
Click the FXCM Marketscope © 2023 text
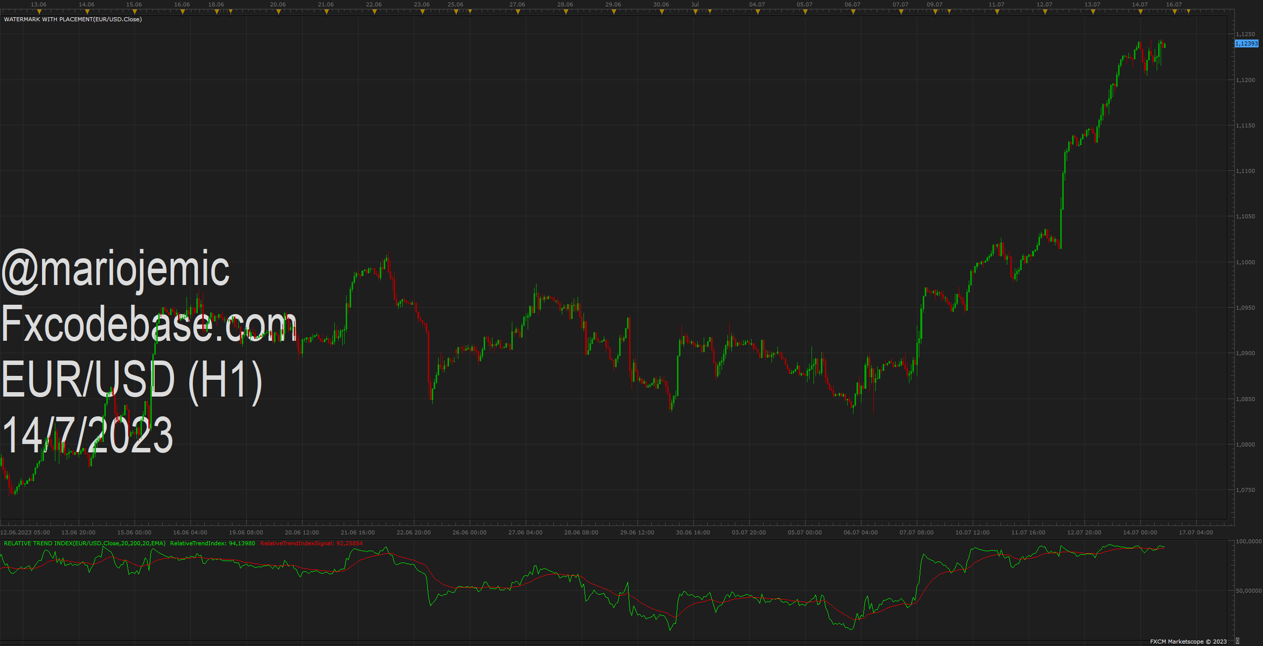click(1188, 642)
